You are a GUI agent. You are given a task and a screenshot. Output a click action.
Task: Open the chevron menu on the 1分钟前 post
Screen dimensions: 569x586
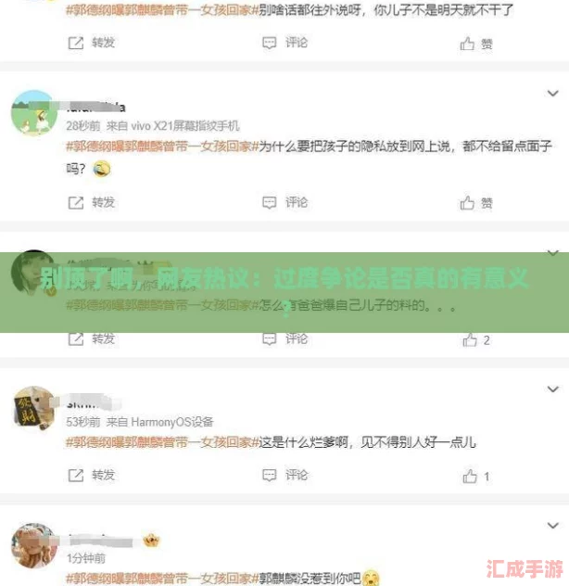pos(552,525)
